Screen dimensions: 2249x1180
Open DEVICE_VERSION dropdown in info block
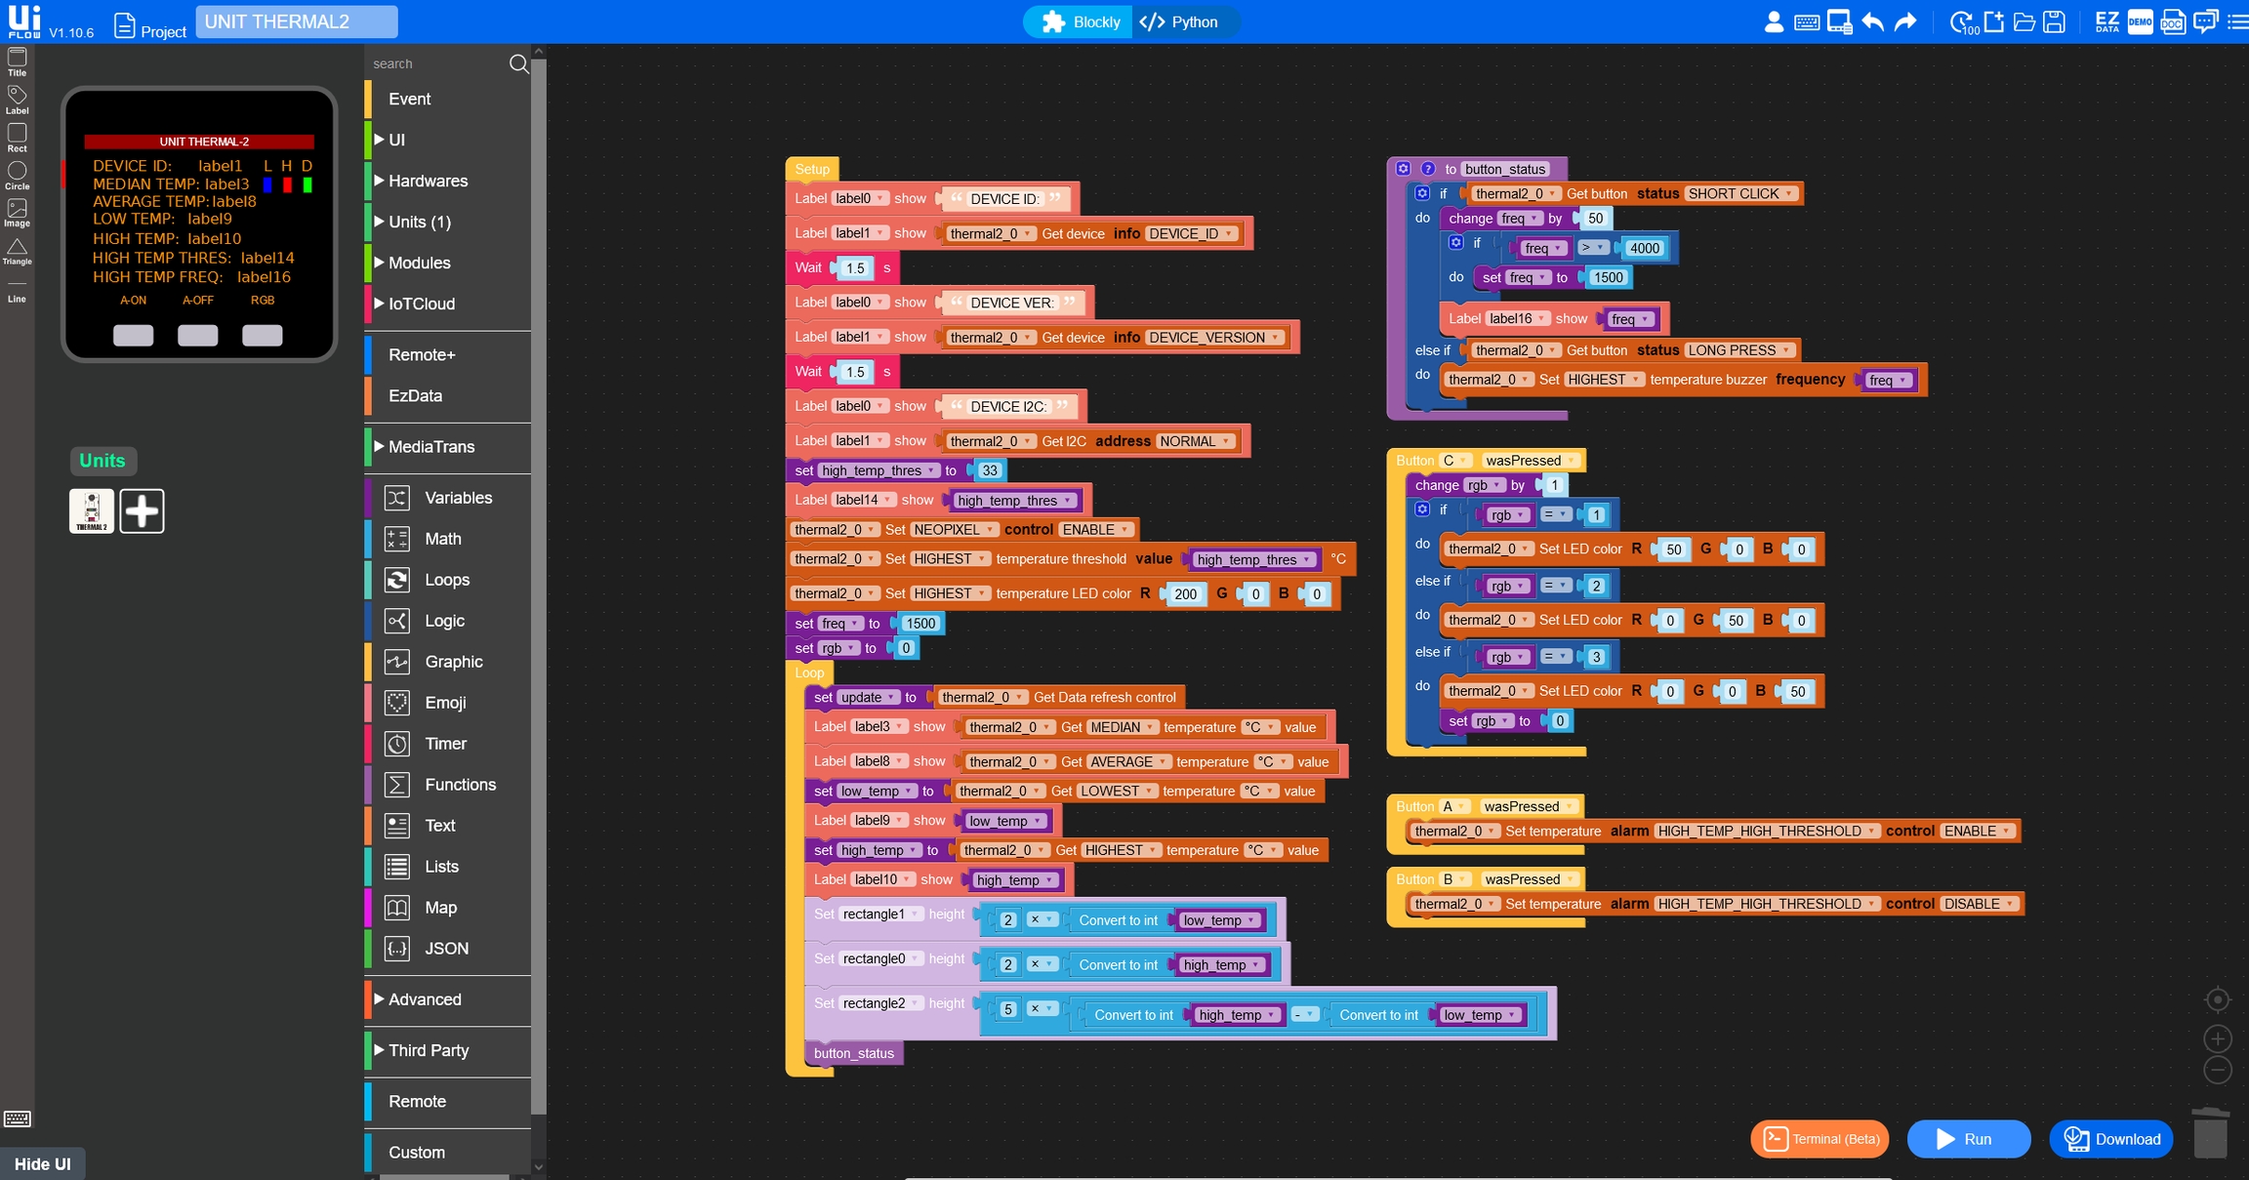tap(1213, 338)
